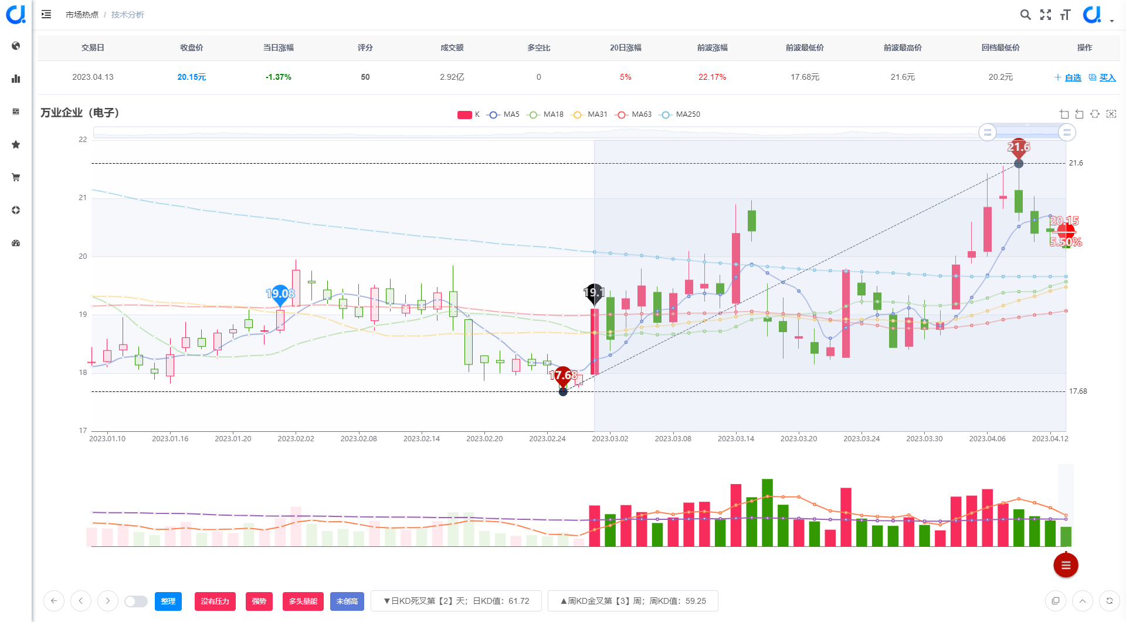The height and width of the screenshot is (622, 1126).
Task: Click the app logo in top-left corner
Action: [x=16, y=14]
